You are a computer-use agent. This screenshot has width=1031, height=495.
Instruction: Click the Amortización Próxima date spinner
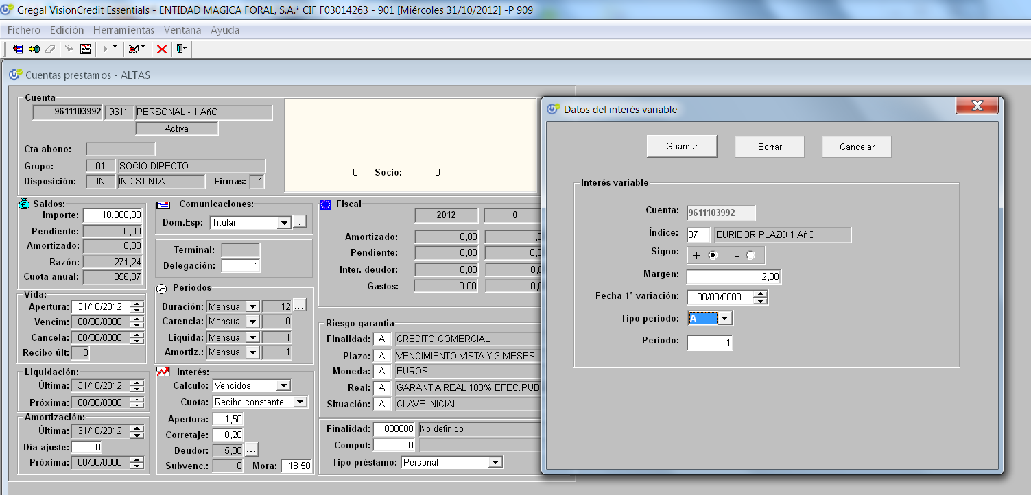(137, 463)
